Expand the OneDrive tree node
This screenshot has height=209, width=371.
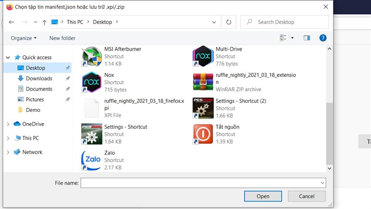[8, 124]
